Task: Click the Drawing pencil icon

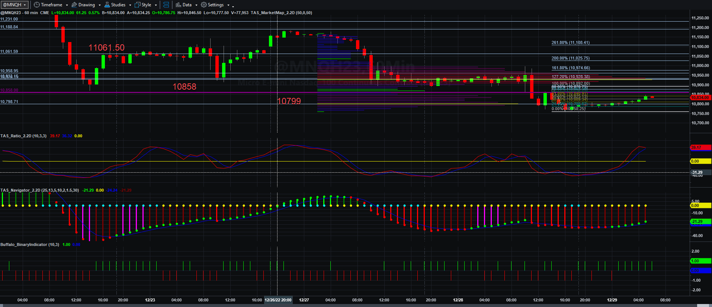Action: point(74,5)
